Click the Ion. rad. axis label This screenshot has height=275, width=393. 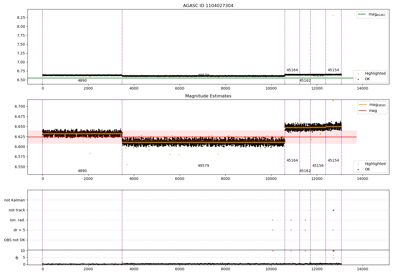pos(18,220)
